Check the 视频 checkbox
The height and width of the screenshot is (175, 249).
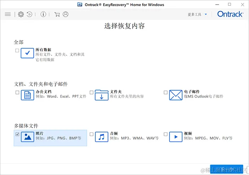[x=166, y=134]
